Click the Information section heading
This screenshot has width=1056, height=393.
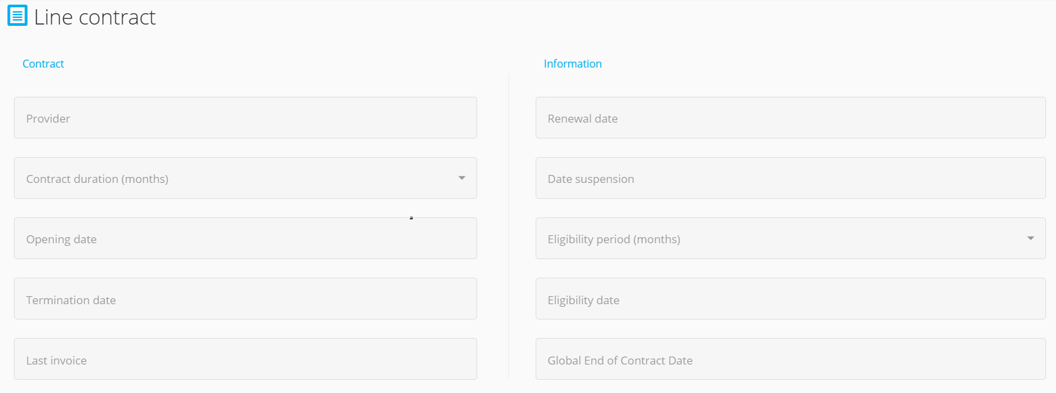[573, 64]
